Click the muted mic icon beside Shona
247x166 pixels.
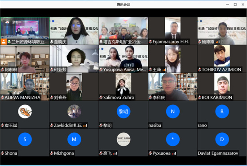(x=2, y=153)
